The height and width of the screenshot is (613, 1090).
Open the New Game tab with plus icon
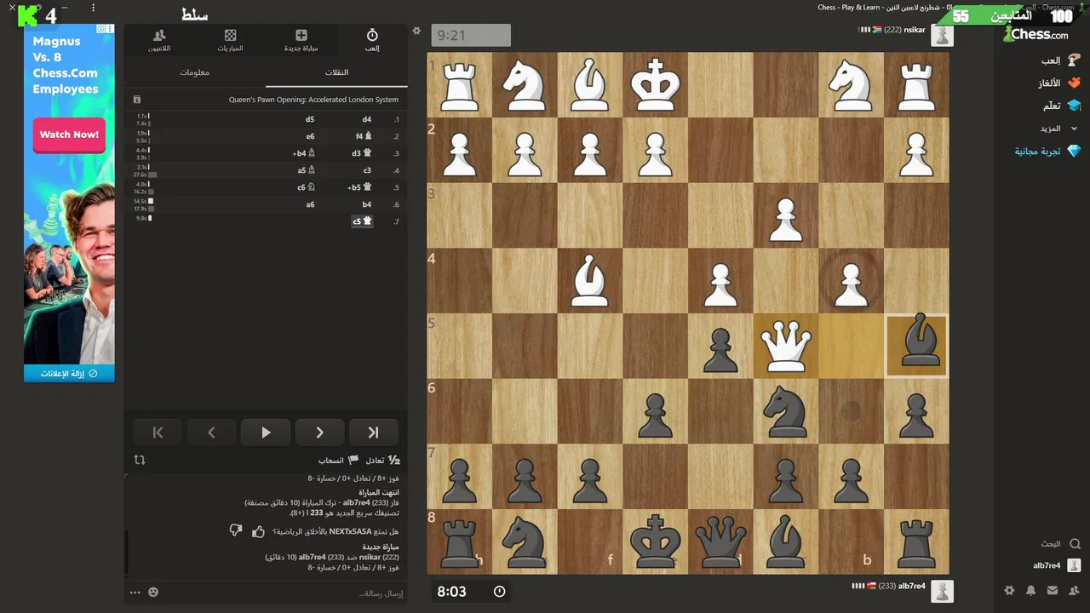301,40
